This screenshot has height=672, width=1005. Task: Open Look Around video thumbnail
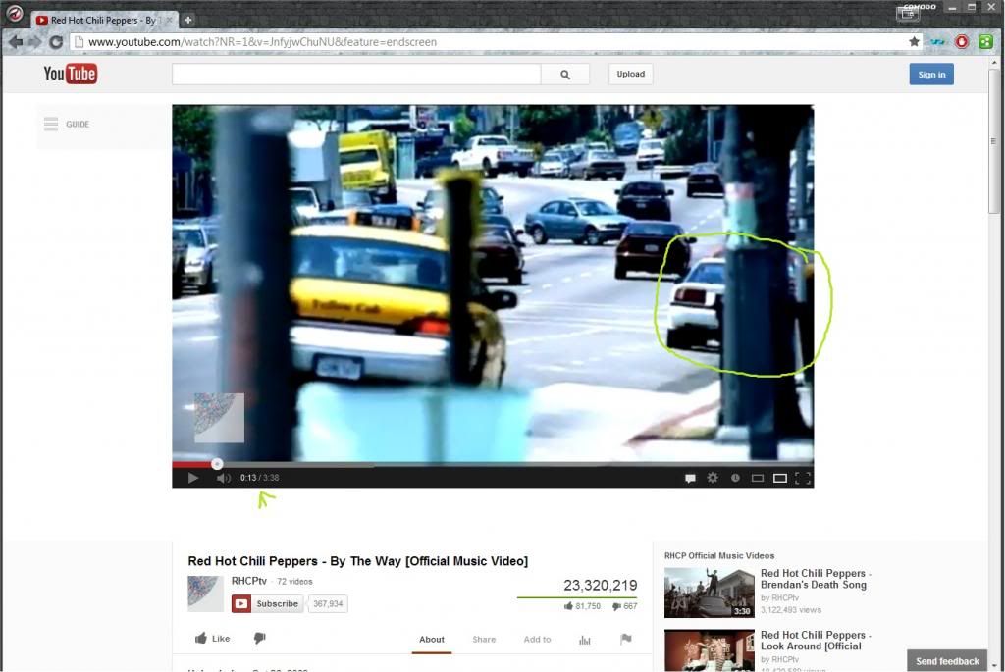[x=709, y=650]
